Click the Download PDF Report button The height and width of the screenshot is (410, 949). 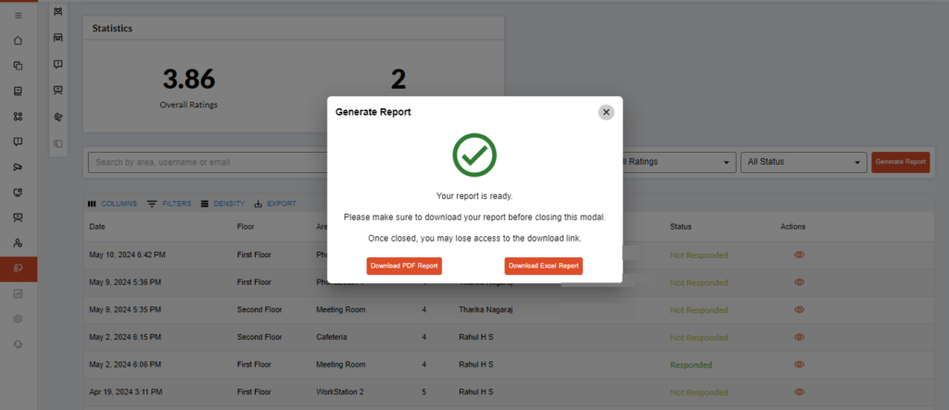pyautogui.click(x=404, y=266)
